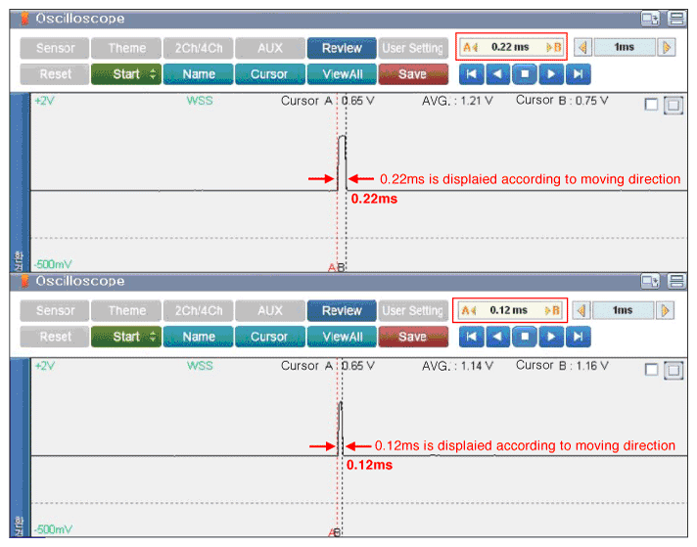Click AVG. : 1.21 V readout
The height and width of the screenshot is (547, 697).
pos(457,101)
